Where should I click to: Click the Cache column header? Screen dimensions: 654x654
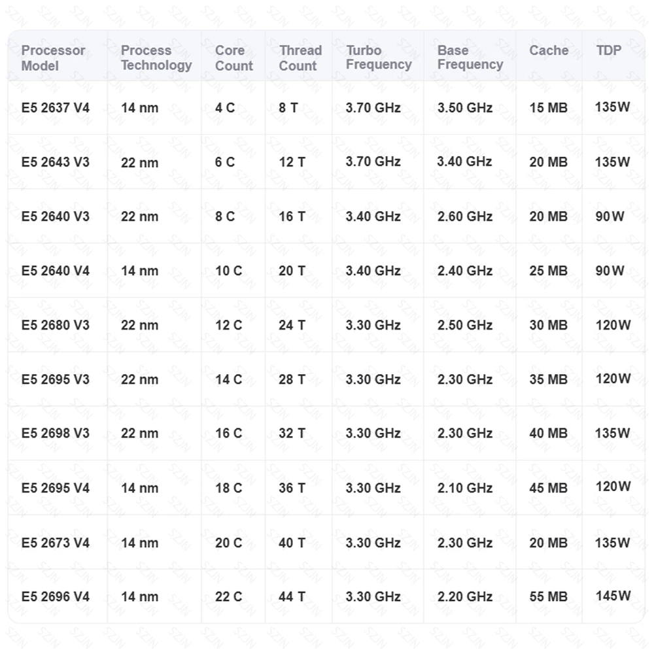pos(549,51)
